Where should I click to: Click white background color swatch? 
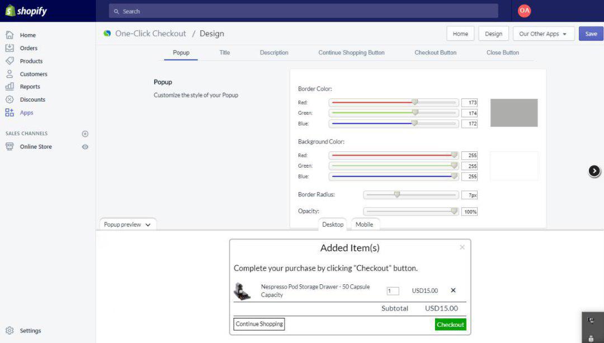(x=514, y=166)
